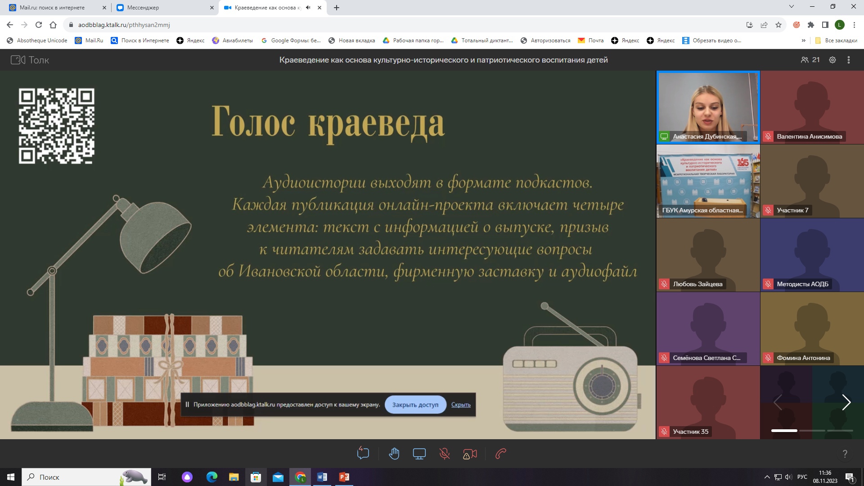The height and width of the screenshot is (486, 864).
Task: Click taskbar search box Поиск
Action: pyautogui.click(x=86, y=477)
